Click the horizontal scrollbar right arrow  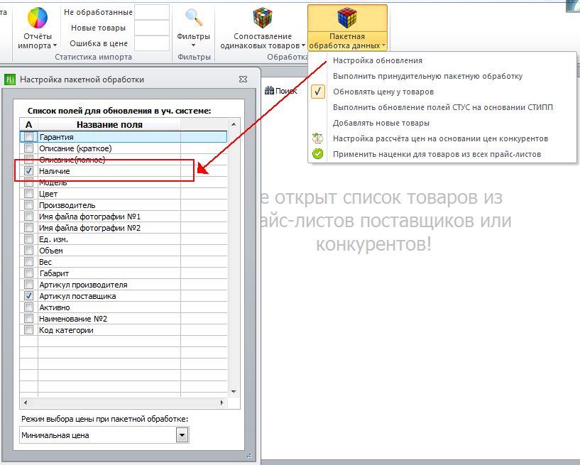(x=221, y=403)
